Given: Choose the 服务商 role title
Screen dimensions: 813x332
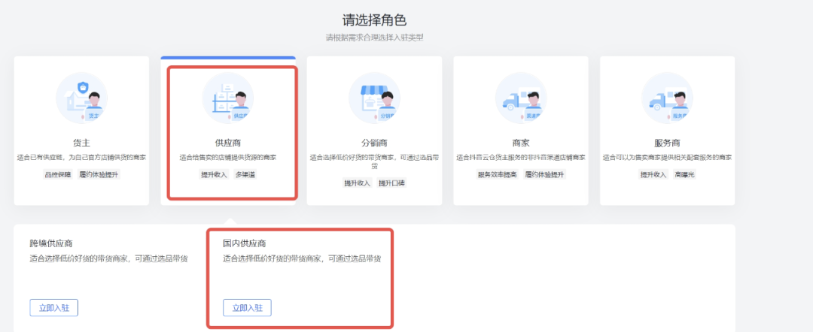Looking at the screenshot, I should coord(667,142).
